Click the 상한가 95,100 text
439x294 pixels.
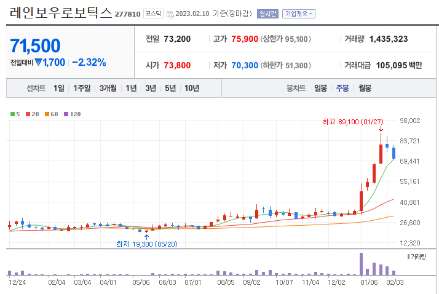[285, 39]
